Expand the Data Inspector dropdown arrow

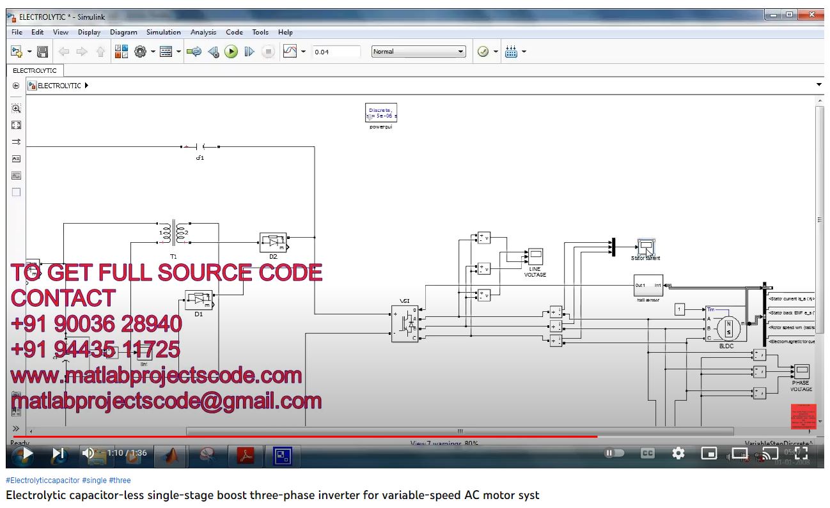coord(303,52)
